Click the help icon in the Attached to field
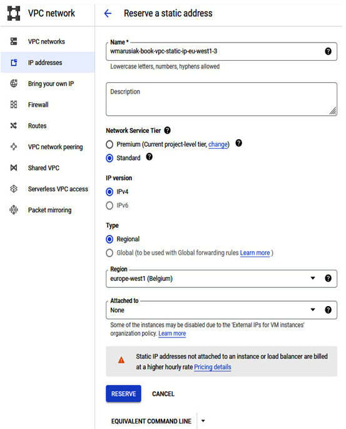Viewport: 346px width, 429px height. 328,310
